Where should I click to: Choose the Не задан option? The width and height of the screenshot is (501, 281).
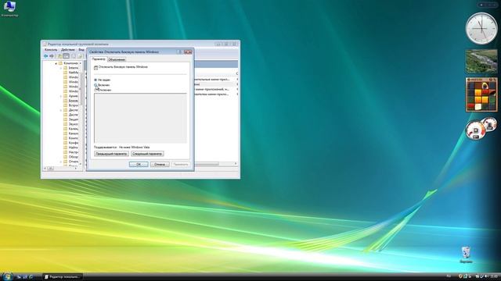point(96,80)
